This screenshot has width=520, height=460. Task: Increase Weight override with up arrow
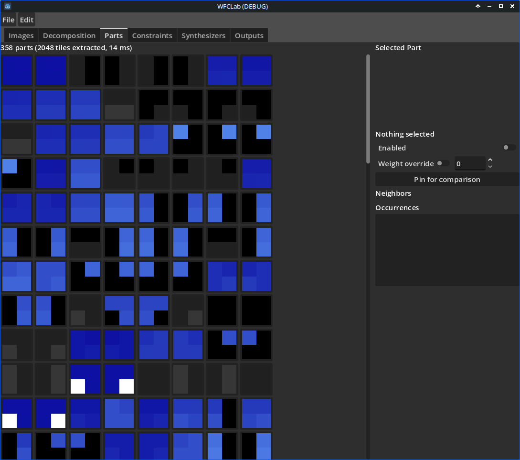(x=490, y=160)
